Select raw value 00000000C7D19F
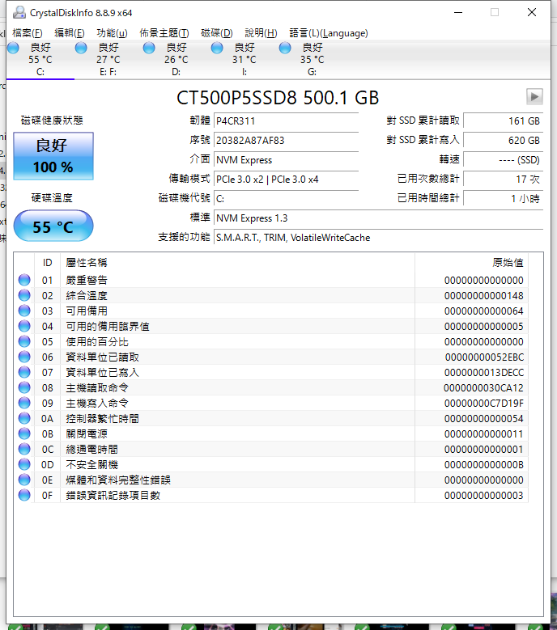 [484, 403]
